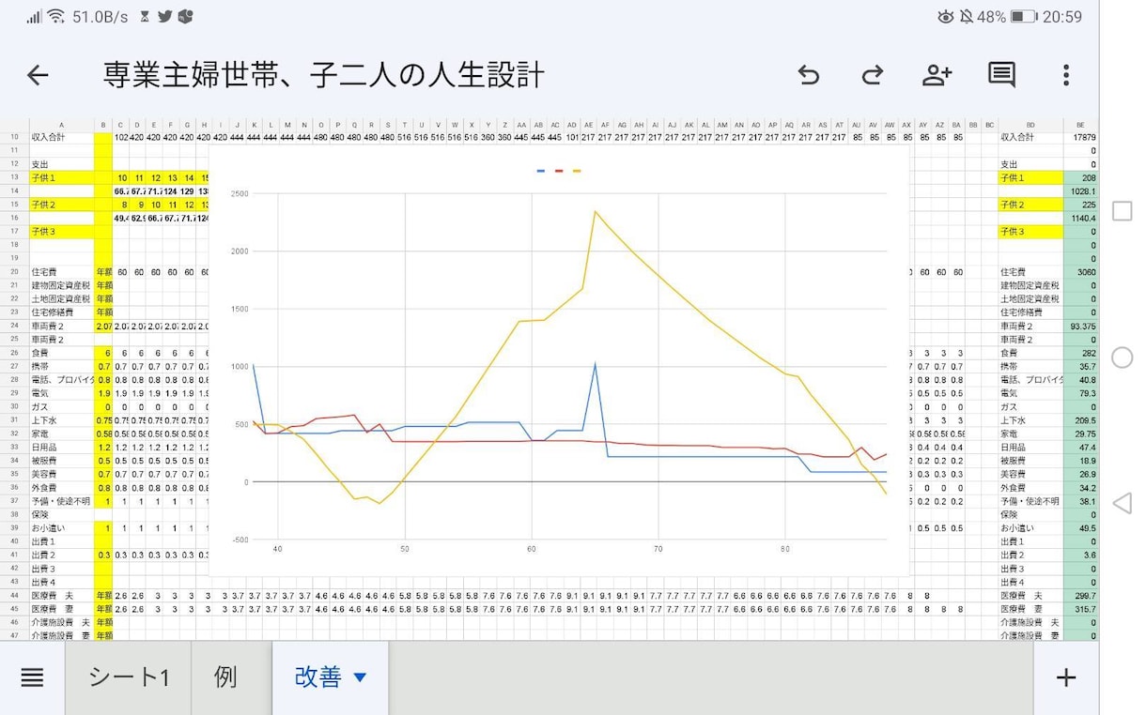This screenshot has height=715, width=1146.
Task: Select column header A
Action: [x=62, y=124]
